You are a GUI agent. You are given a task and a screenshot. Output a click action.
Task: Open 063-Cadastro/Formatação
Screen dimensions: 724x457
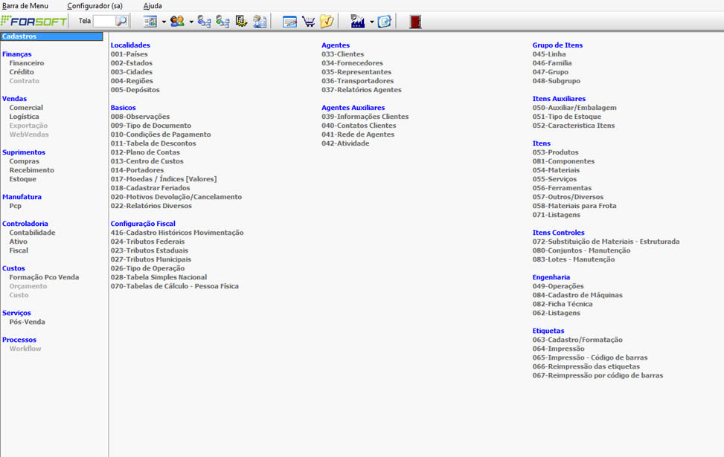click(577, 340)
